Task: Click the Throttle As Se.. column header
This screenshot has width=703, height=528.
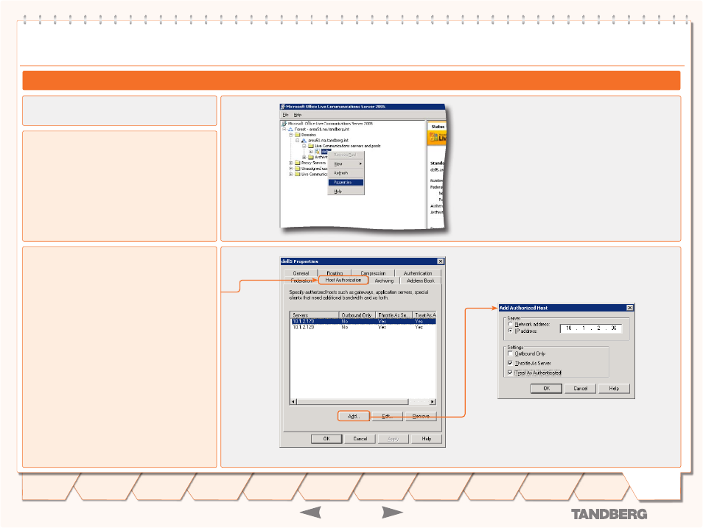Action: pyautogui.click(x=394, y=315)
